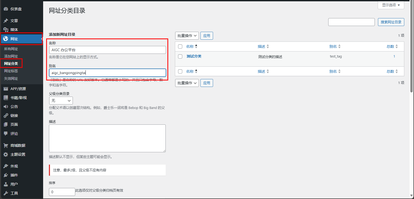The height and width of the screenshot is (199, 414).
Task: Open the 父级分类目录 dropdown
Action: coord(61,101)
